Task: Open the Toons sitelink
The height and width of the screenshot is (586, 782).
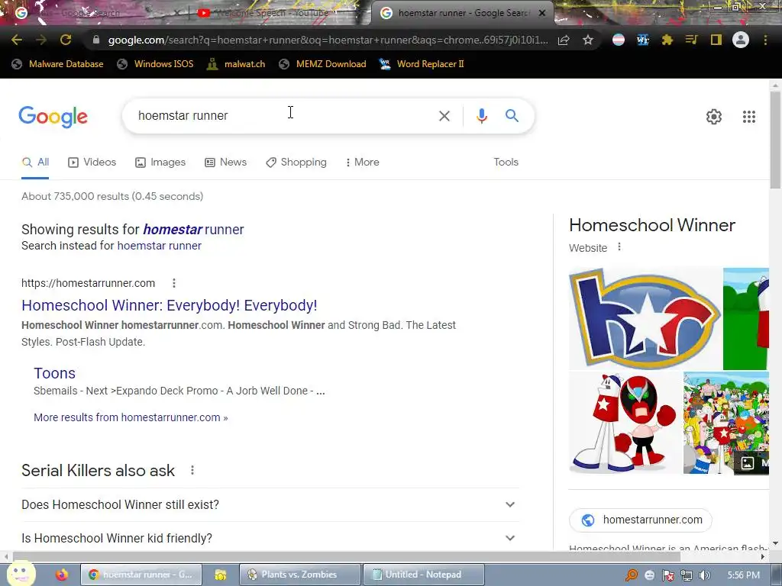Action: [54, 372]
